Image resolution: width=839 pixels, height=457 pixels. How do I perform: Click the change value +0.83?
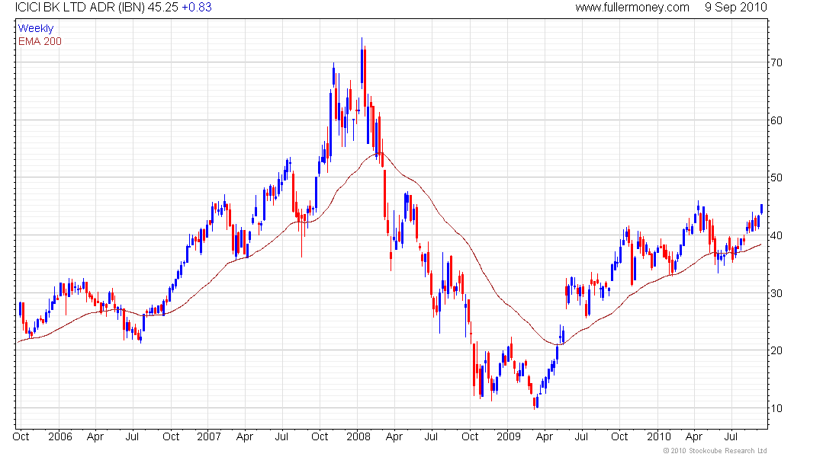click(196, 8)
